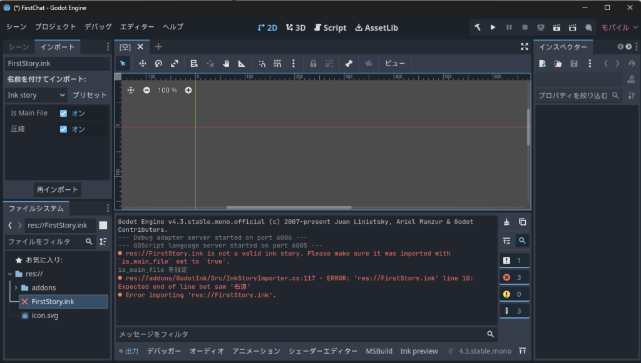Build project with hammer icon
This screenshot has width=641, height=363.
pos(478,27)
